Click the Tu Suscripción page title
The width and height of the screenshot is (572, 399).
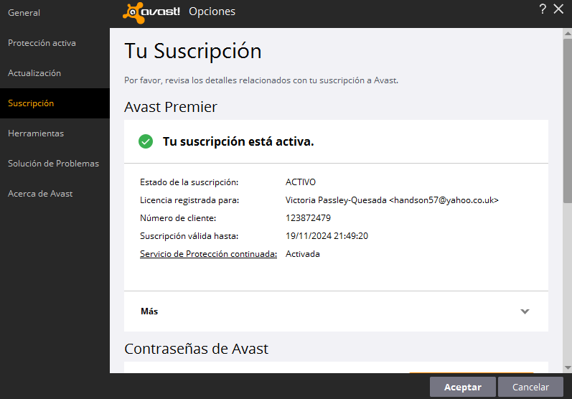coord(193,51)
